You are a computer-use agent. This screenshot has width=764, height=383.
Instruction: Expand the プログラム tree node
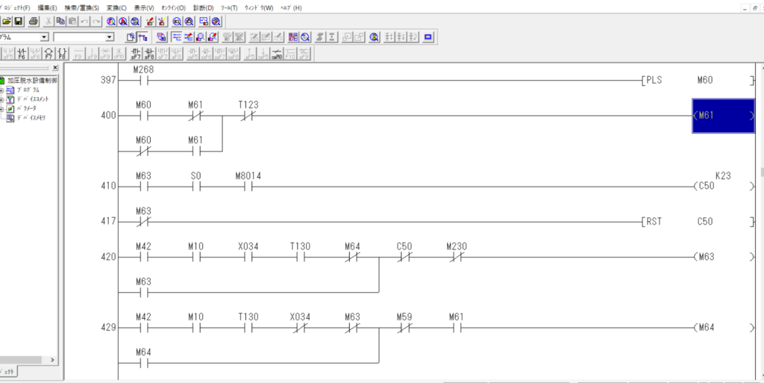pyautogui.click(x=2, y=90)
